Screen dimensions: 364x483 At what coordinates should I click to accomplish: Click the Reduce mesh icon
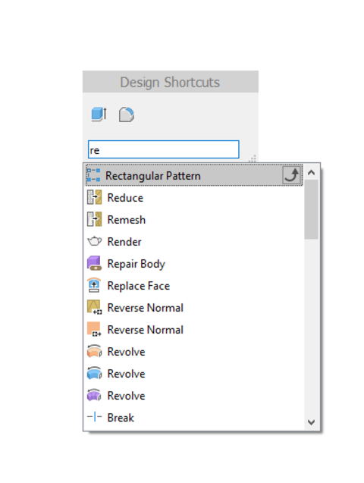pyautogui.click(x=94, y=197)
